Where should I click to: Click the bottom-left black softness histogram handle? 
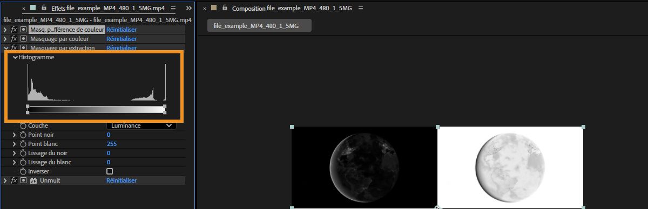(28, 113)
